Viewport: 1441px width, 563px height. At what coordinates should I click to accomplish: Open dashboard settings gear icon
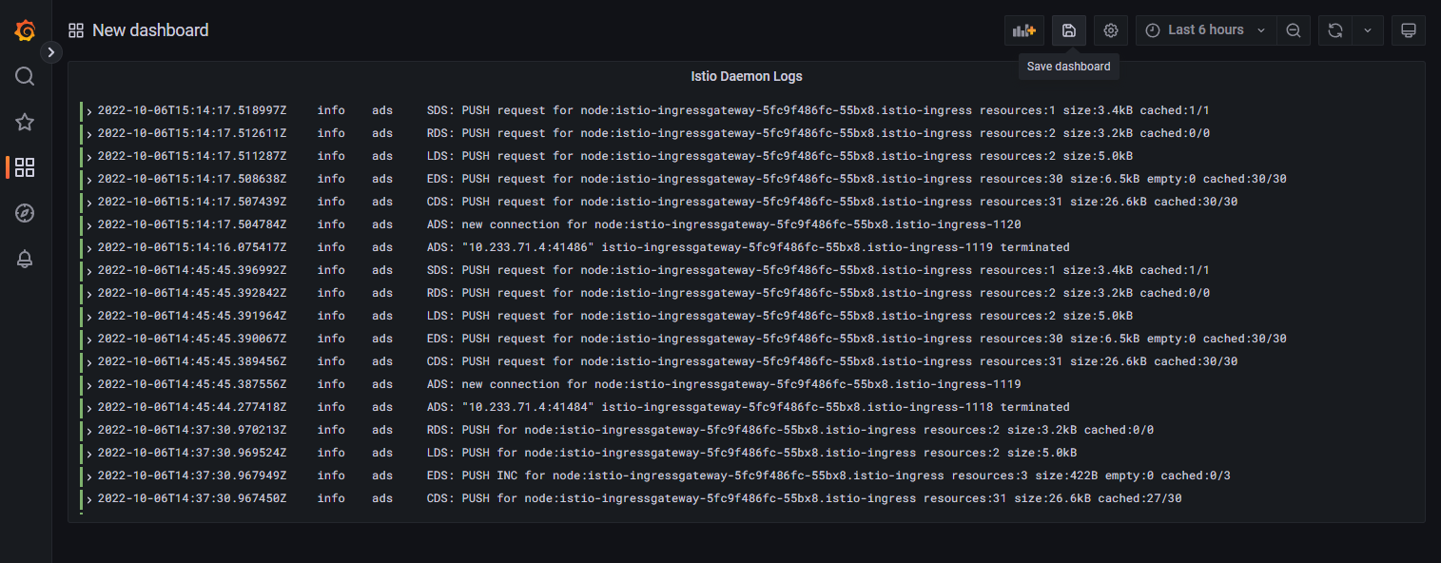[x=1110, y=30]
